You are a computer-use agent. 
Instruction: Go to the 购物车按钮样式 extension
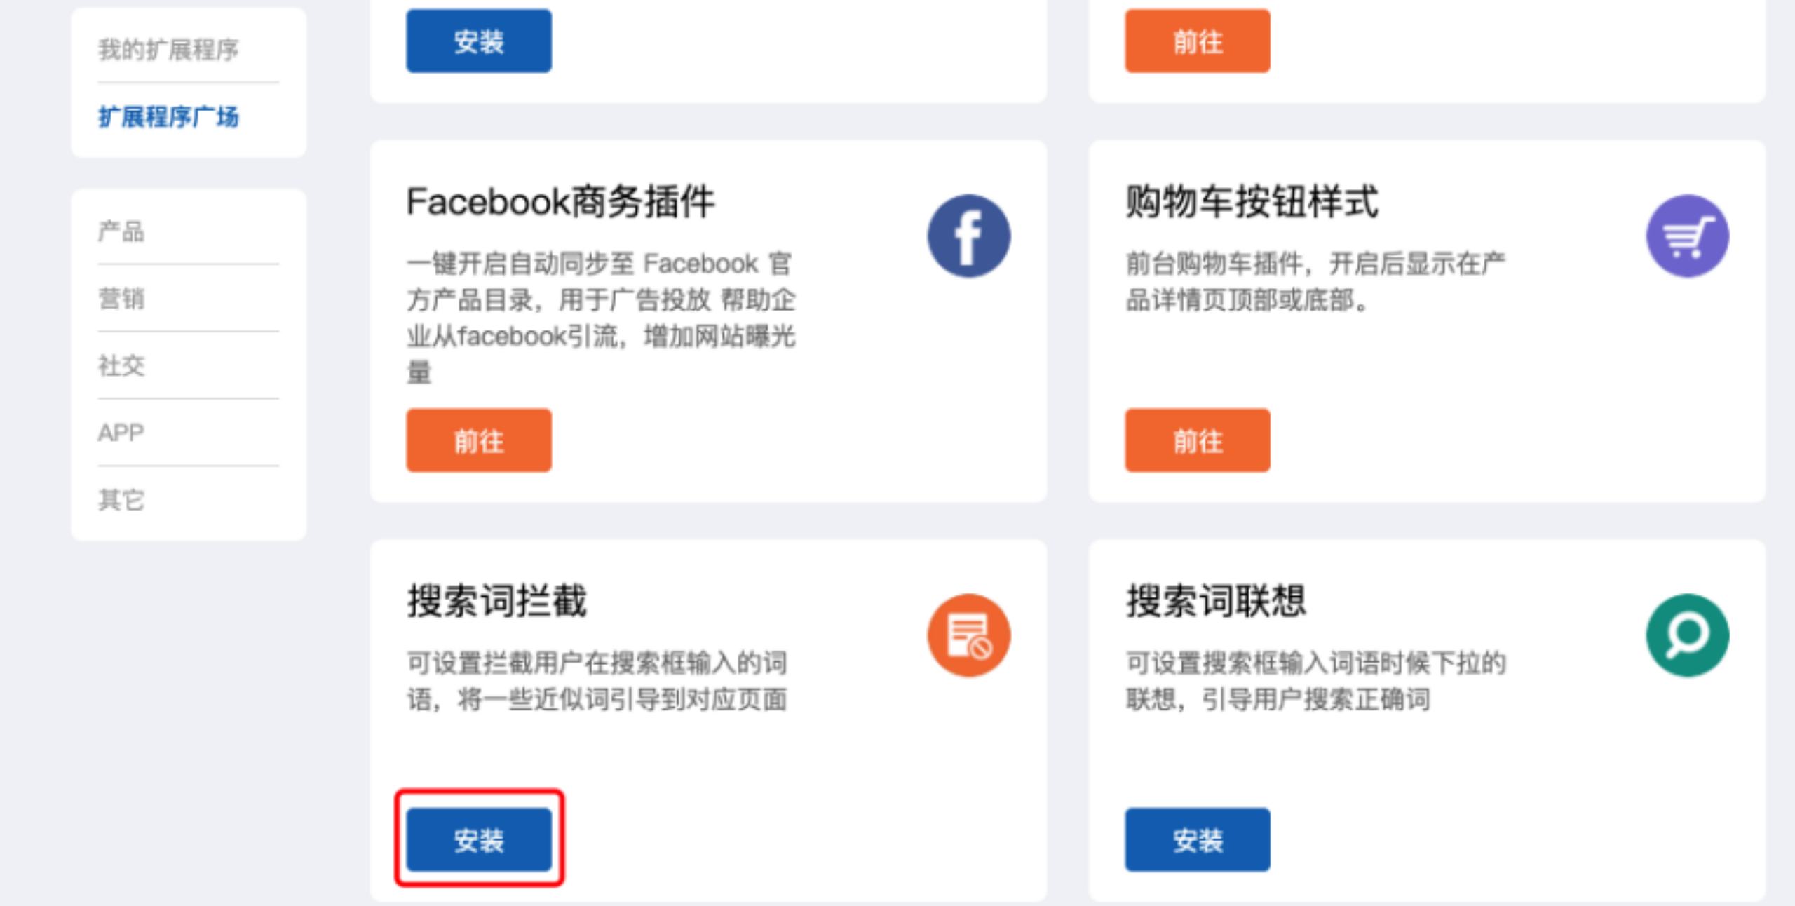pos(1198,440)
